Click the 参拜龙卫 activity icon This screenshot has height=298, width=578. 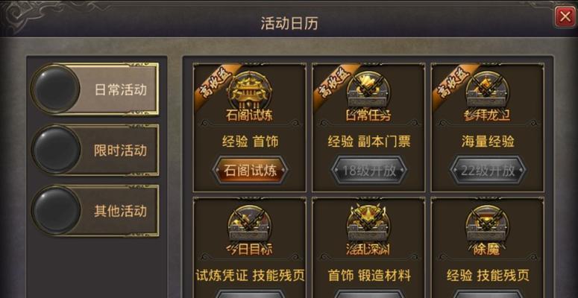[487, 91]
